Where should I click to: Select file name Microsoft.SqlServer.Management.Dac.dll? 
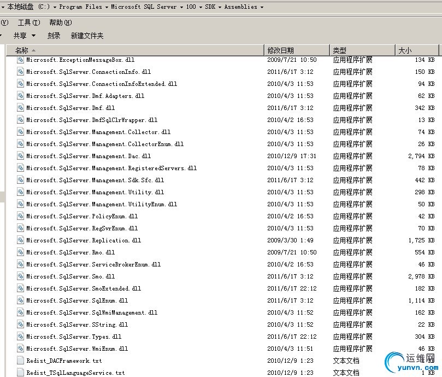(89, 156)
